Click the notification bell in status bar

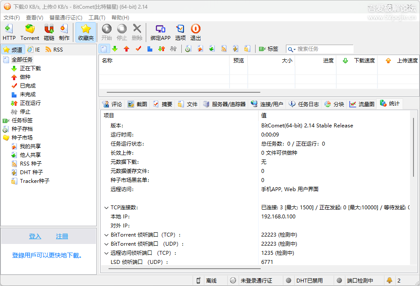point(389,280)
